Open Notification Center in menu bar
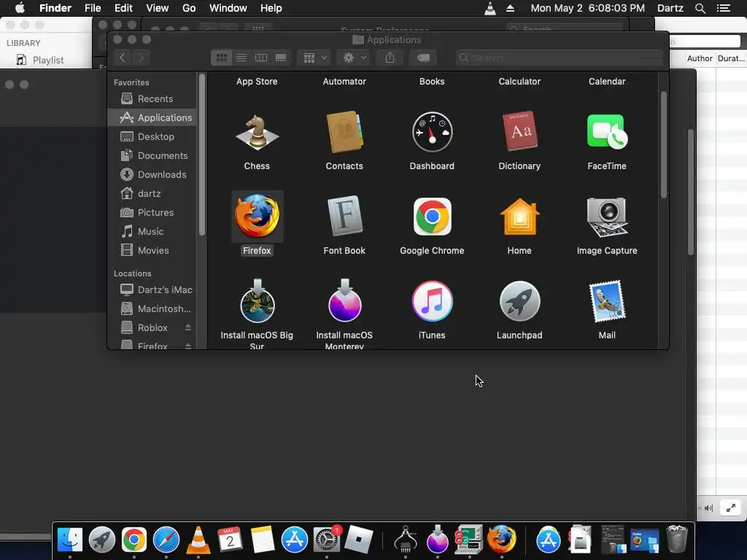747x560 pixels. (x=724, y=8)
